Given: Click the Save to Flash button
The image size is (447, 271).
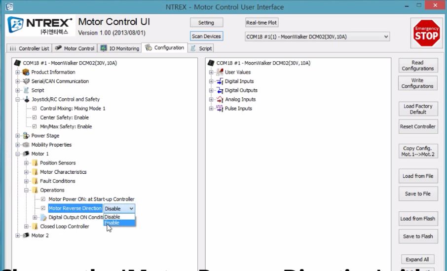Looking at the screenshot, I should pyautogui.click(x=418, y=236).
